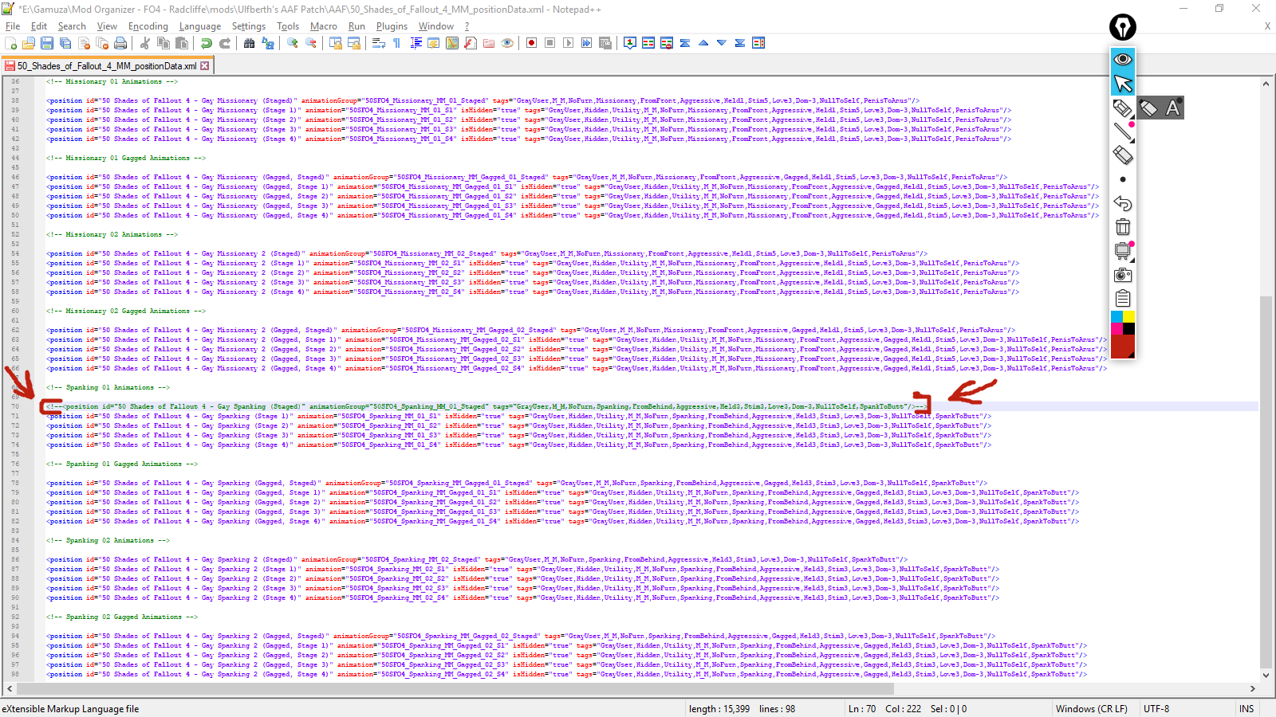The width and height of the screenshot is (1276, 717).
Task: Open the Macro menu
Action: (x=324, y=26)
